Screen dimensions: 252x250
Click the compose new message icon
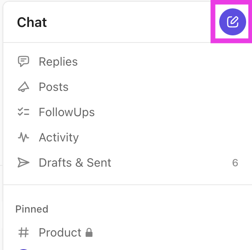233,22
